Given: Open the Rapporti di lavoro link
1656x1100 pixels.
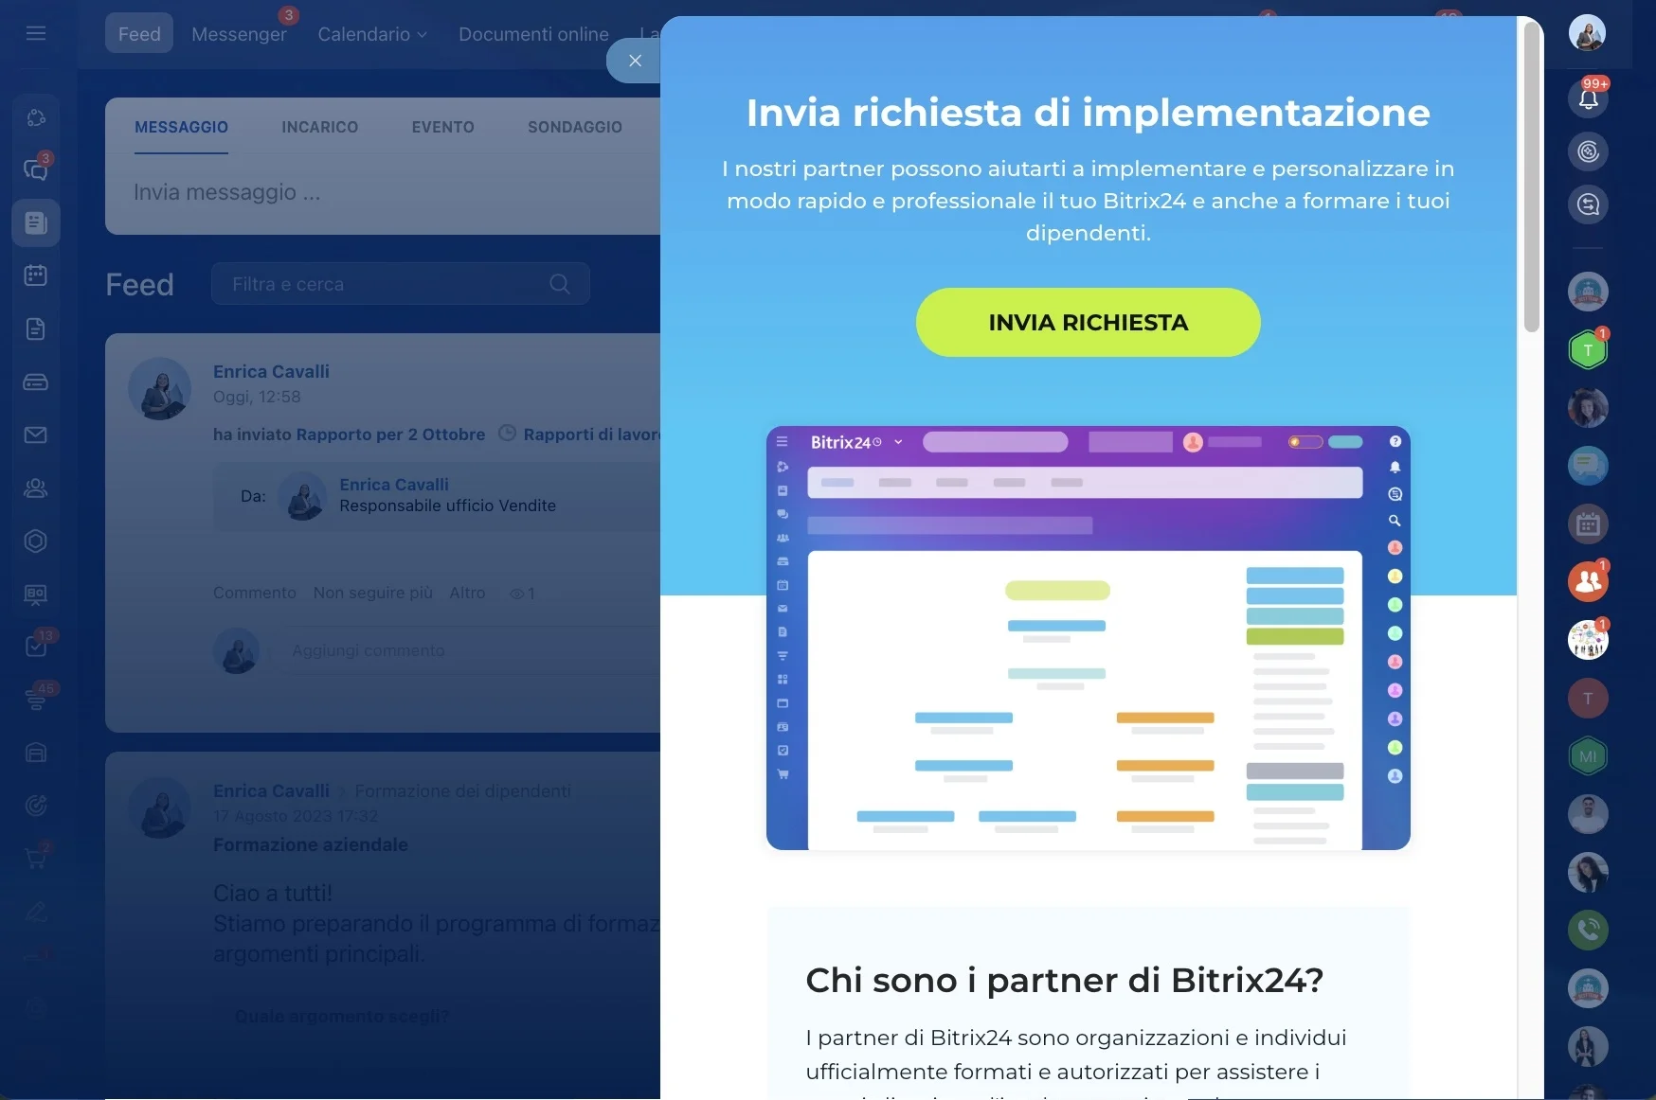Looking at the screenshot, I should (591, 435).
